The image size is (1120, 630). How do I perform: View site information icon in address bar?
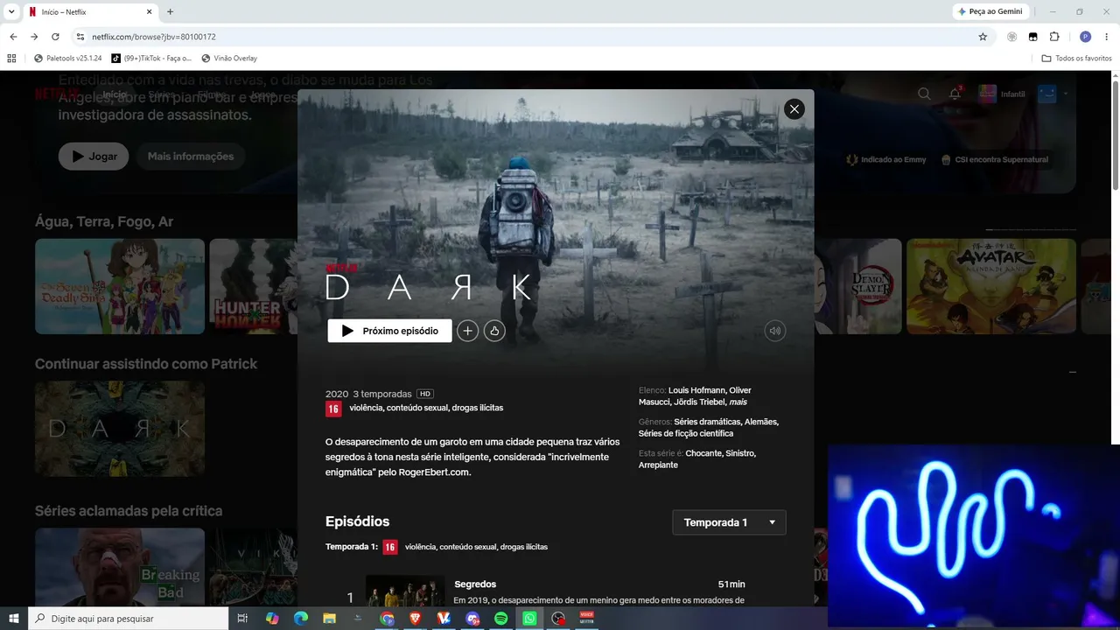coord(80,37)
